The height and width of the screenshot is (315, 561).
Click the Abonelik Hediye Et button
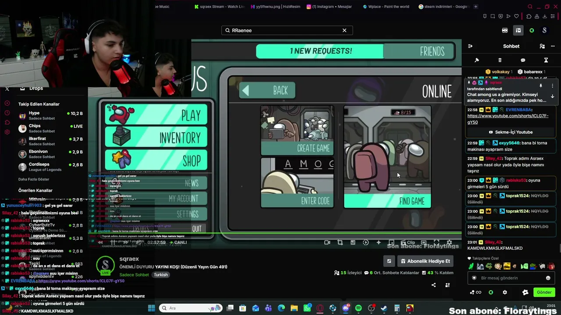(x=425, y=261)
